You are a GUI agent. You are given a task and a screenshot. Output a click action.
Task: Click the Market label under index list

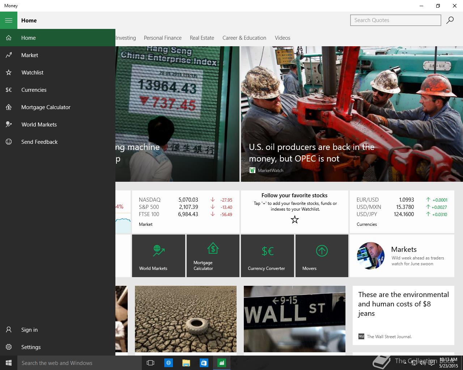click(x=146, y=224)
